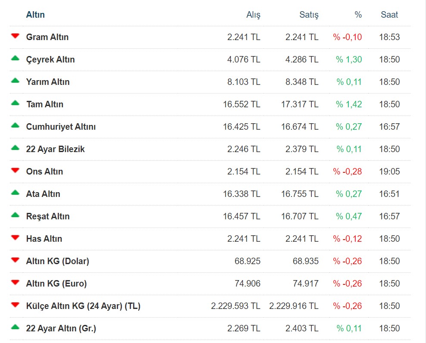Click the Altın table header title
The width and height of the screenshot is (426, 343).
(35, 15)
